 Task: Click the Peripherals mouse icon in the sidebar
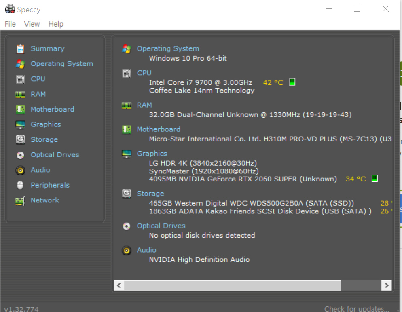tap(20, 185)
